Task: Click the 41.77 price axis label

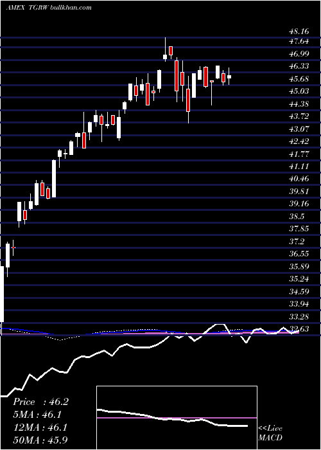Action: pos(299,154)
